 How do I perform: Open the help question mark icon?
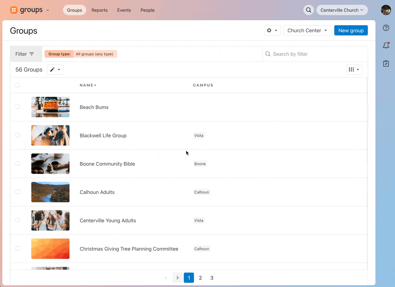click(386, 28)
